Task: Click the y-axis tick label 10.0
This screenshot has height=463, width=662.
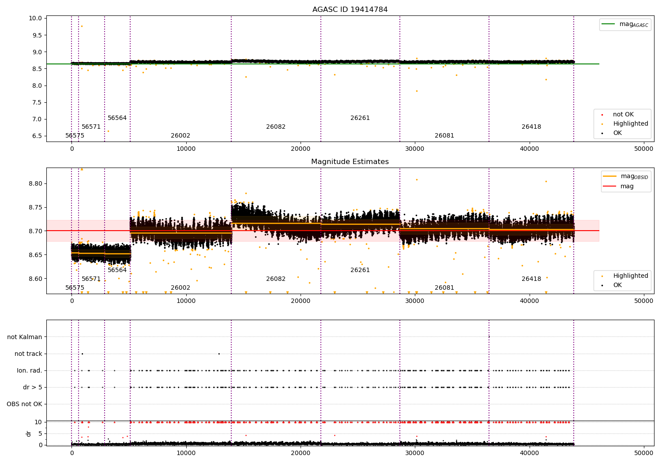Action: [36, 19]
